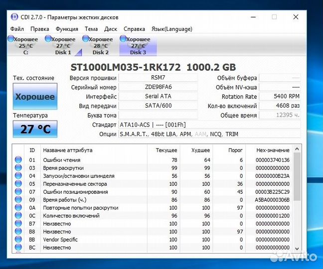Switch to Disk 2 tab

click(101, 45)
